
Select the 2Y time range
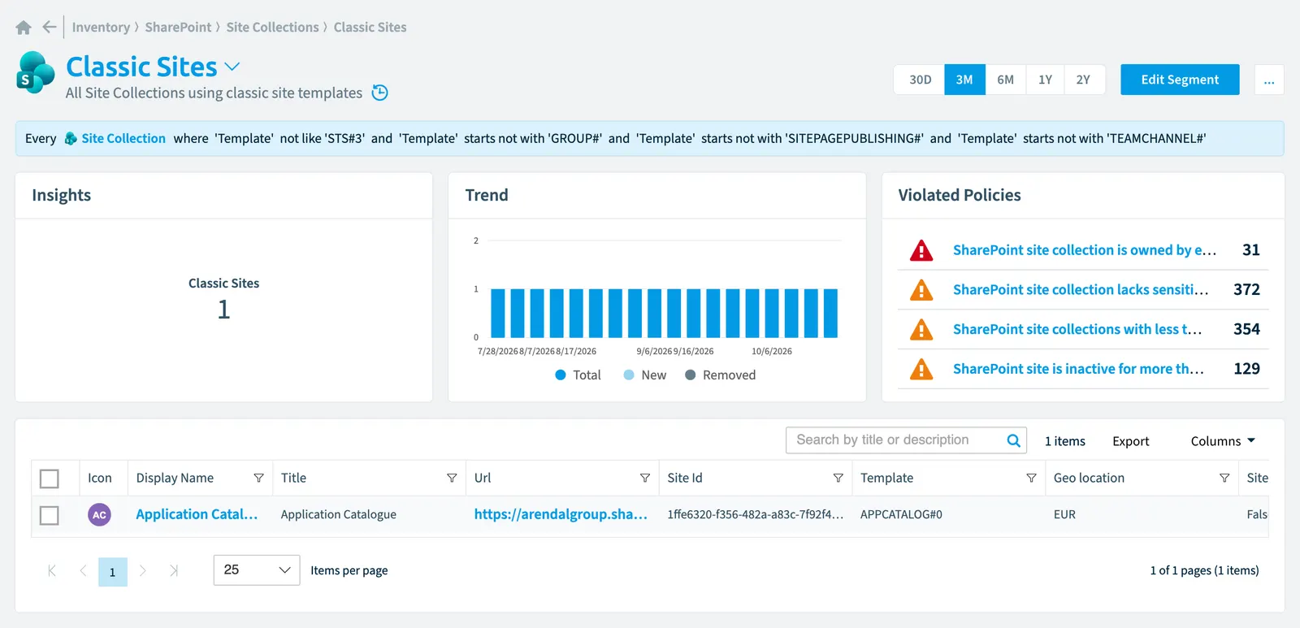click(1084, 80)
